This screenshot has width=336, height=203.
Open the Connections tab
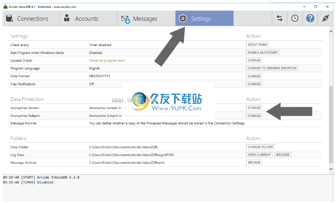(31, 18)
